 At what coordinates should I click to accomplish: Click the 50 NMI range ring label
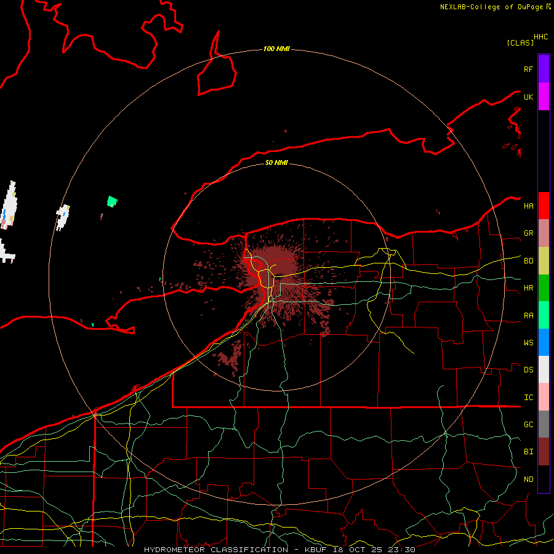pos(276,163)
